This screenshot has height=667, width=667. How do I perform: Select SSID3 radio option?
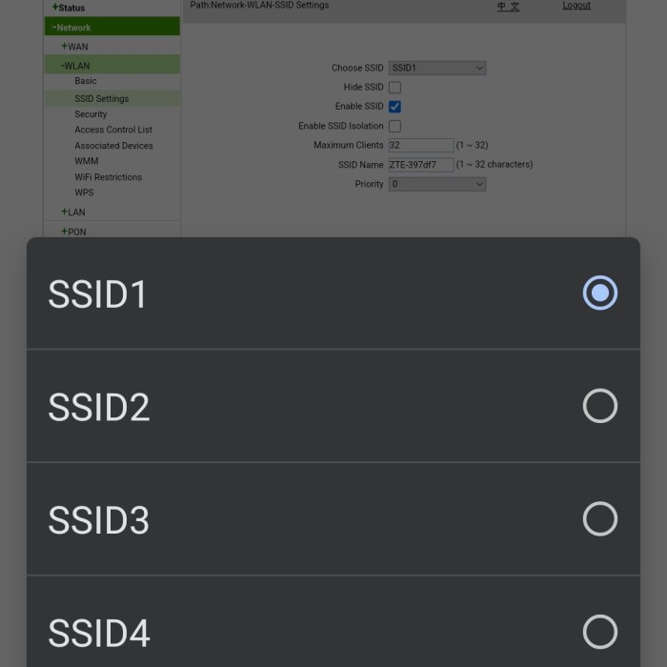coord(599,519)
